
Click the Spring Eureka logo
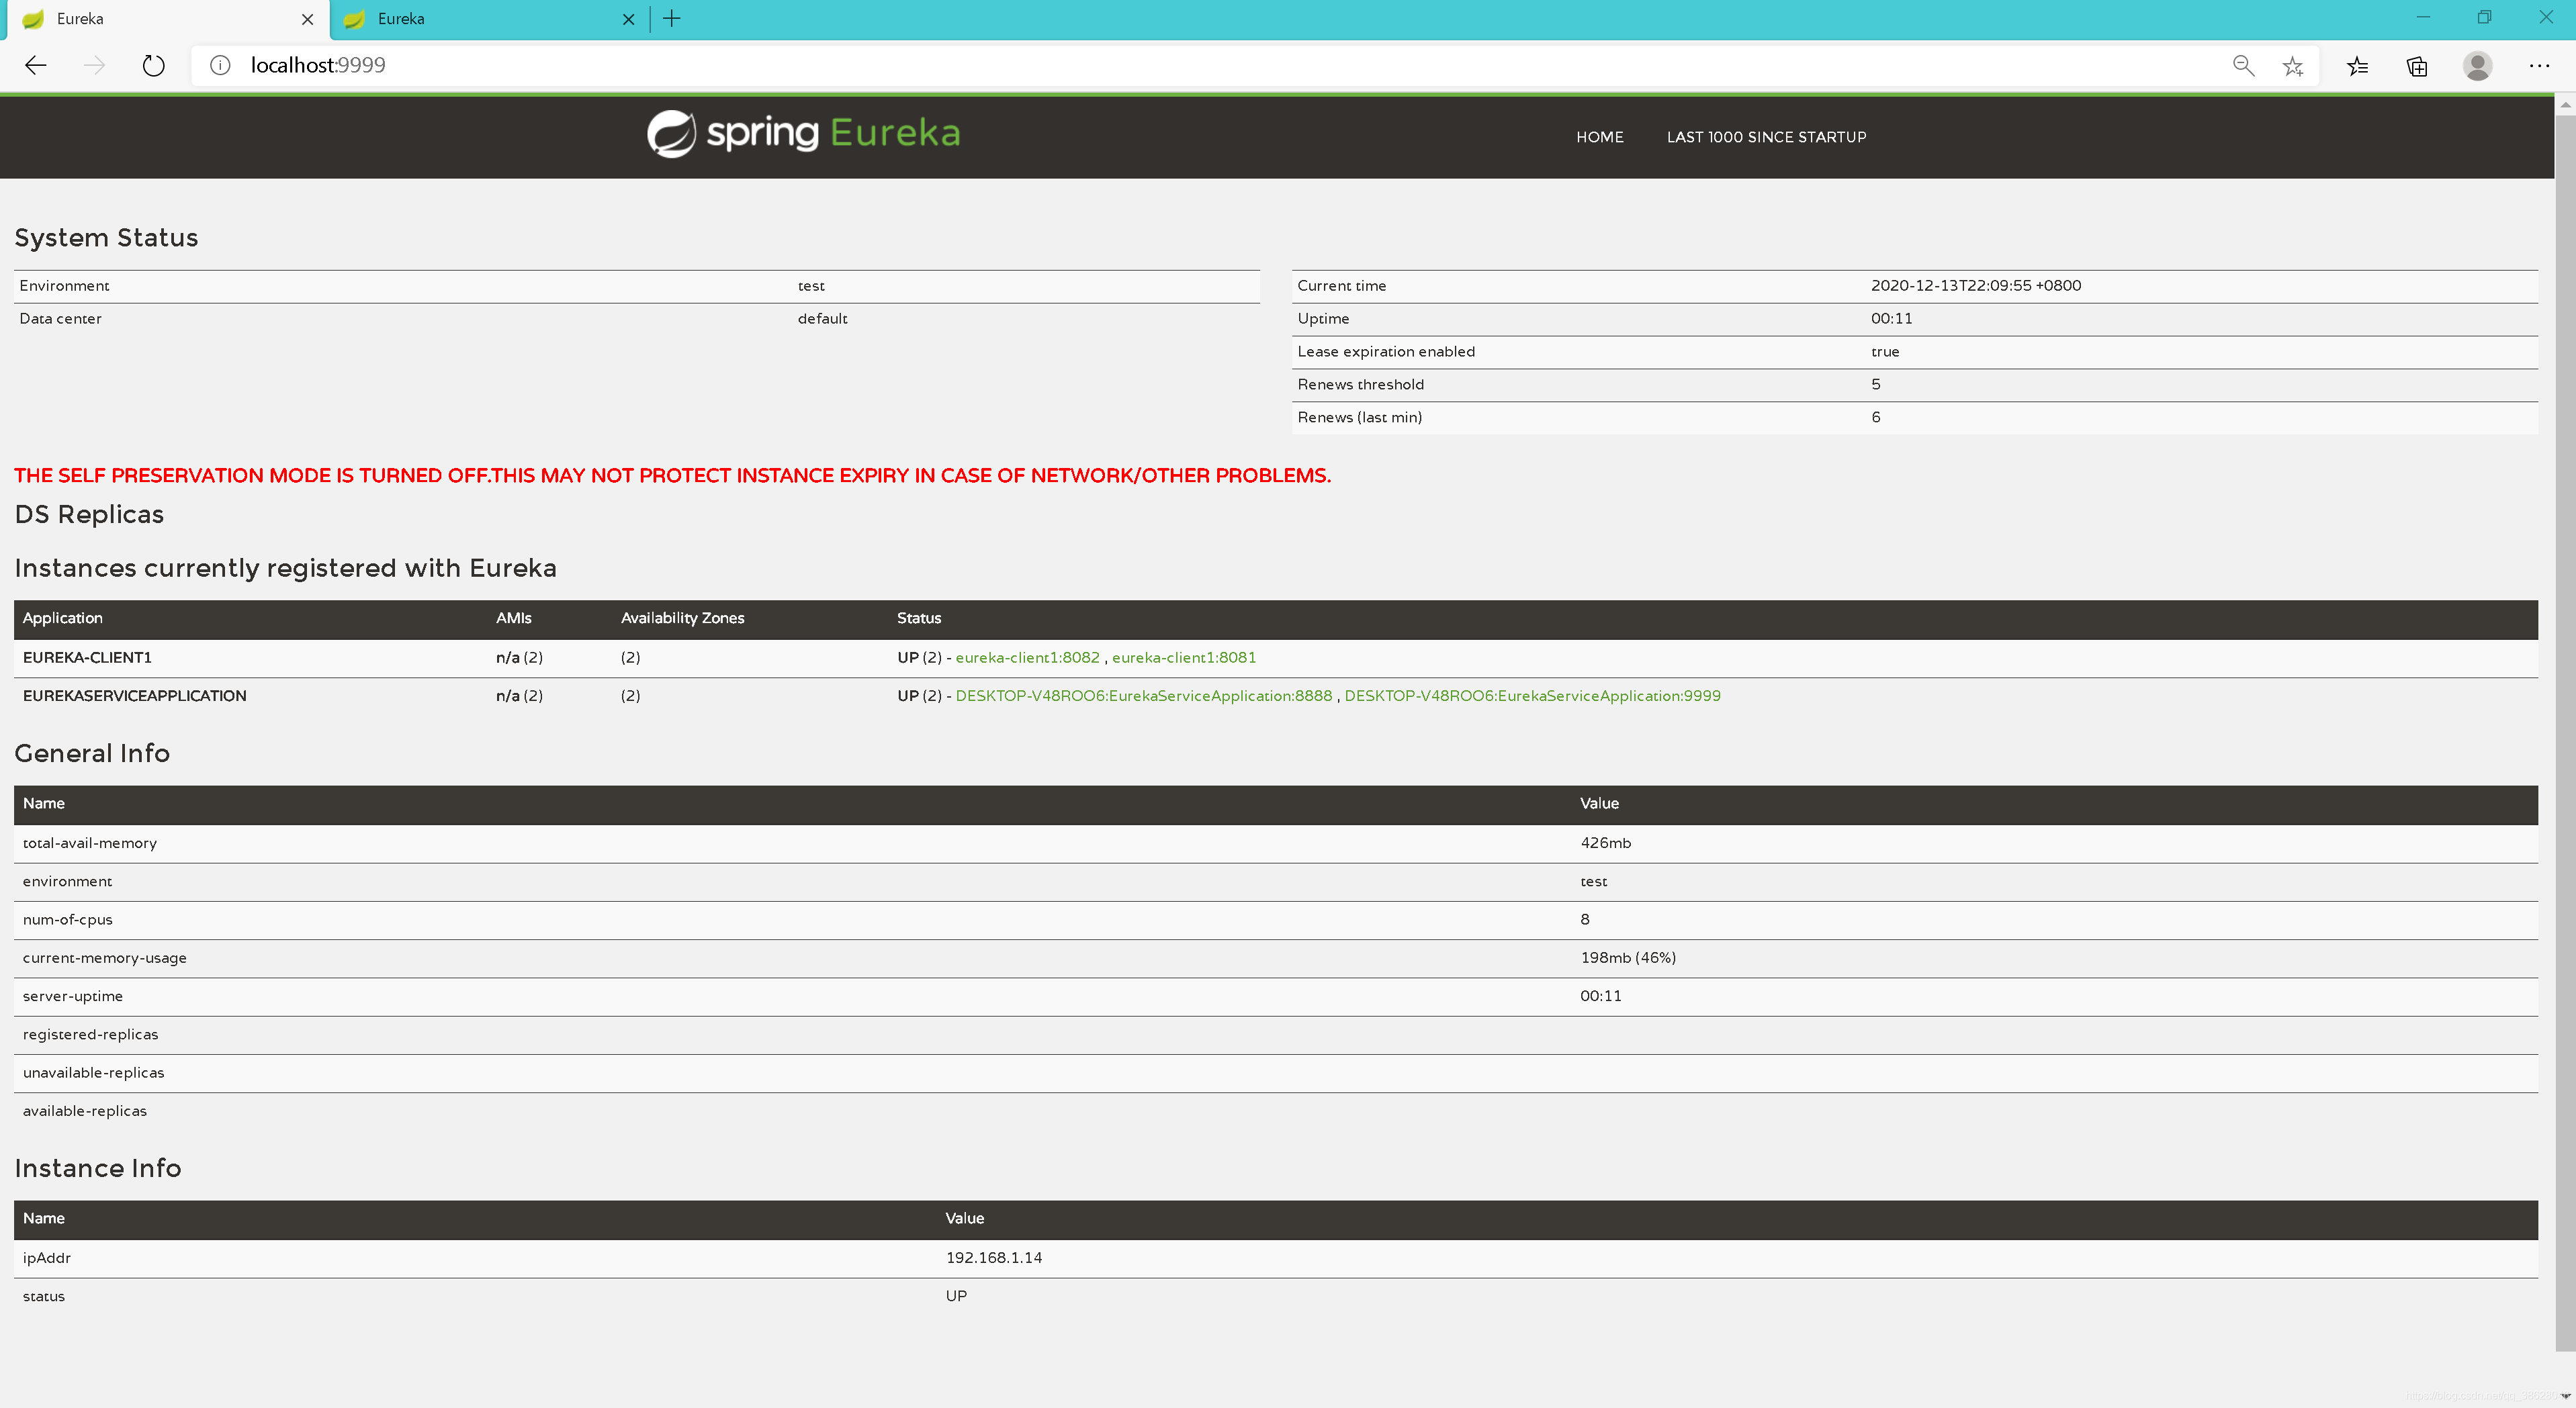coord(803,133)
